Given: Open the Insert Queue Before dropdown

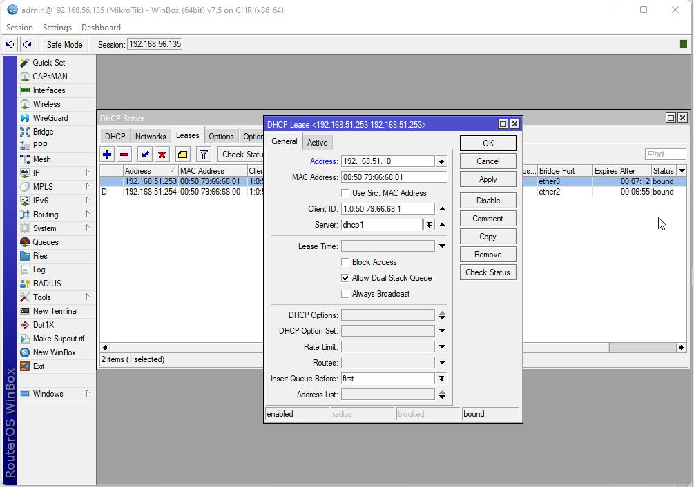Looking at the screenshot, I should 441,378.
